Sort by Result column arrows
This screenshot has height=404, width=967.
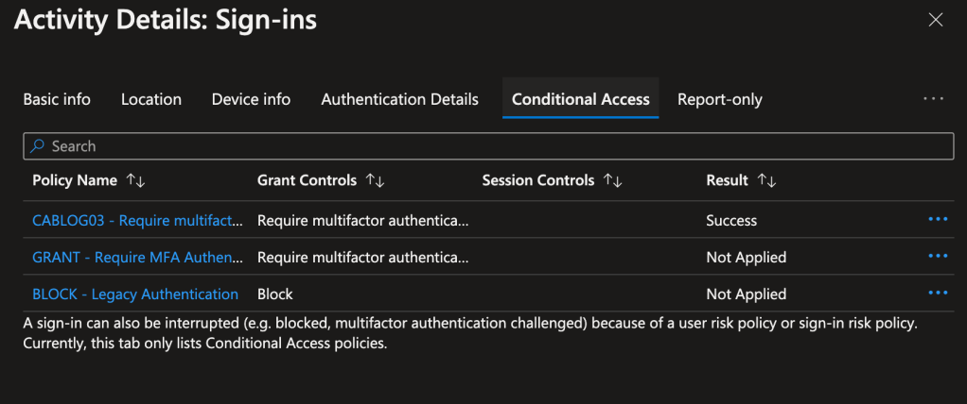766,180
